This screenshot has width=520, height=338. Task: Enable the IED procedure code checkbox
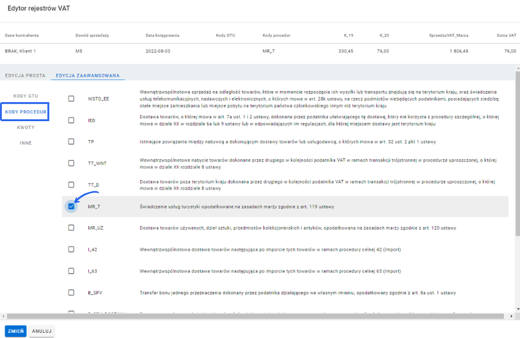[x=71, y=120]
